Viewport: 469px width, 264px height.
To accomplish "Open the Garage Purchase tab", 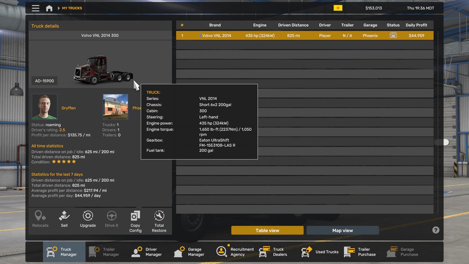I will (405, 252).
